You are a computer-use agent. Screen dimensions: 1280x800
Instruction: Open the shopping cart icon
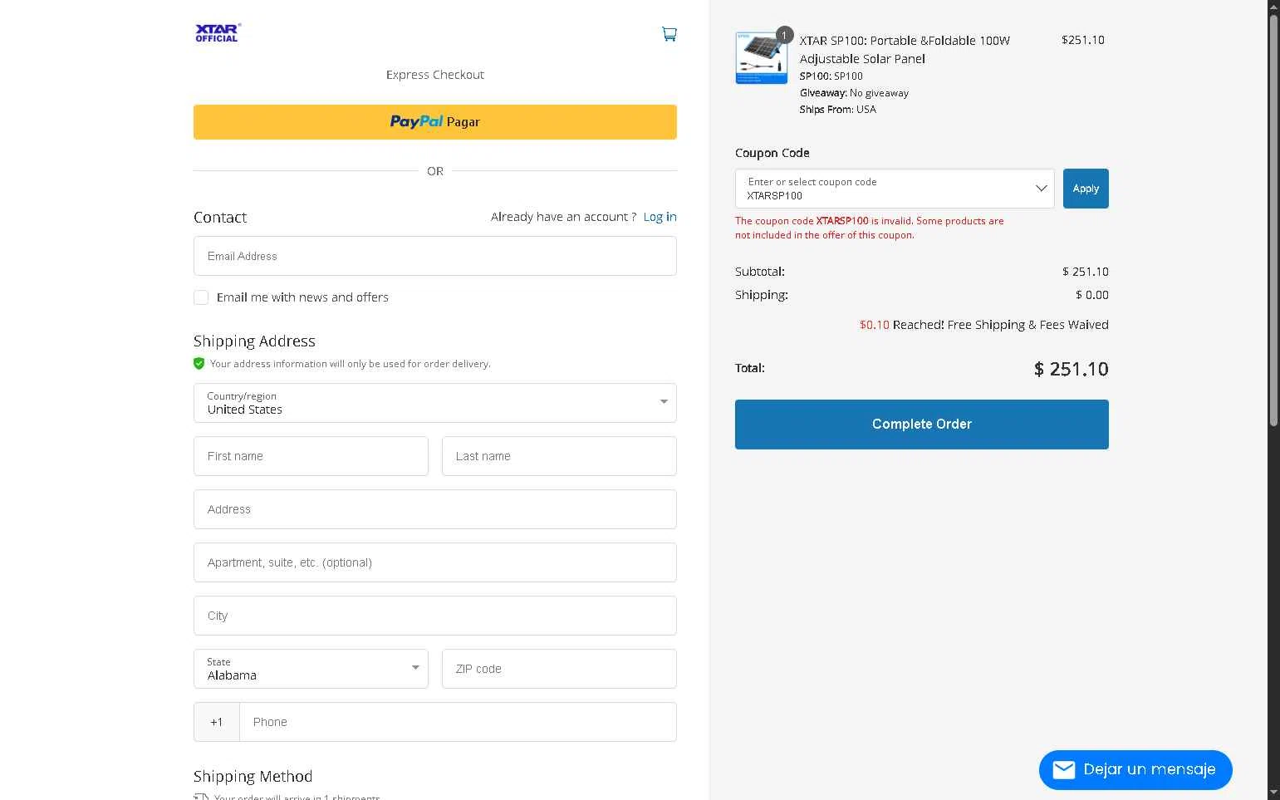(x=669, y=34)
